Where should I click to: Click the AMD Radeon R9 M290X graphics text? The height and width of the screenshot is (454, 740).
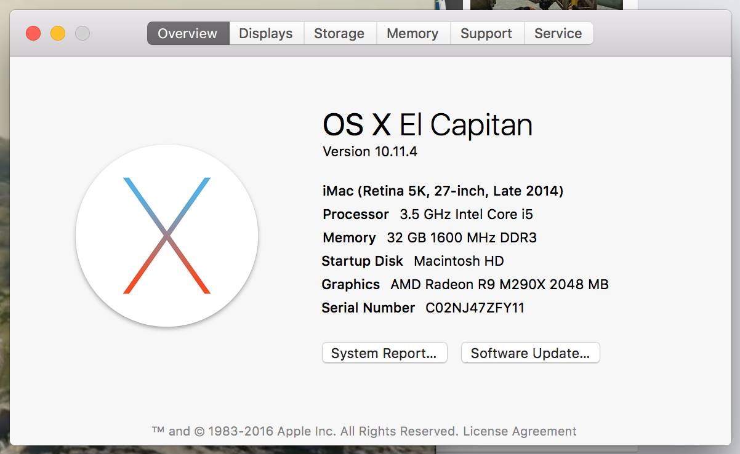tap(499, 284)
